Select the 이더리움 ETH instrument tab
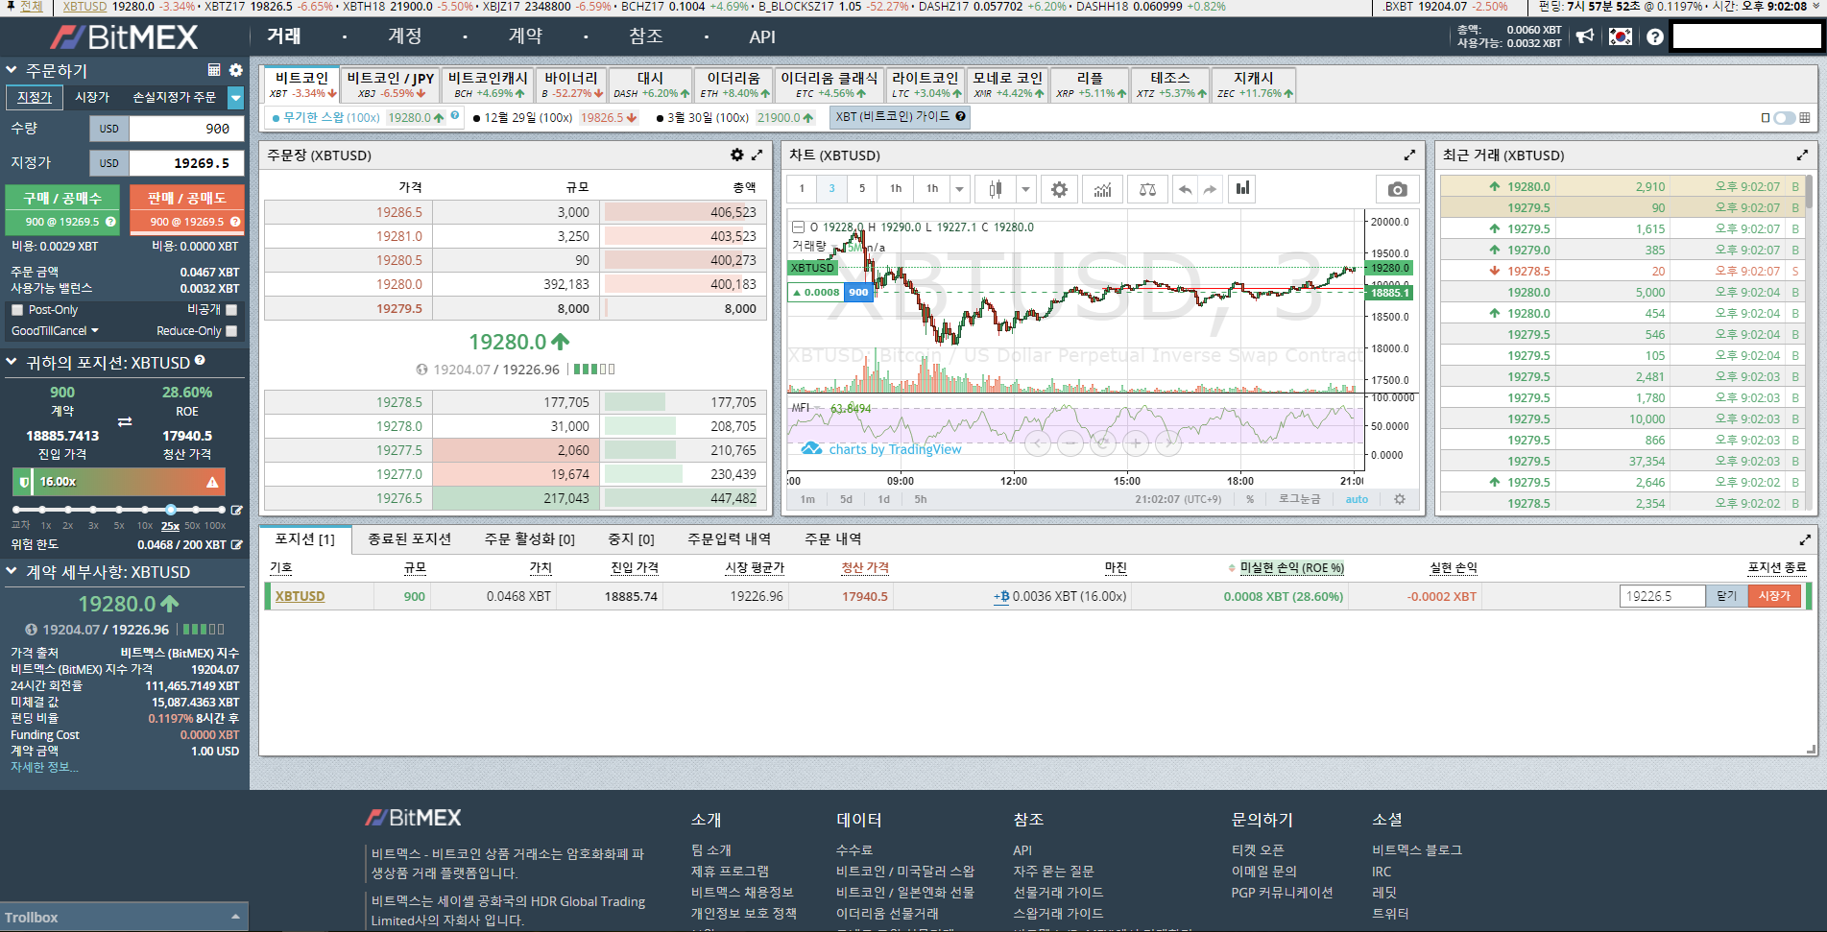This screenshot has height=932, width=1827. (x=734, y=84)
